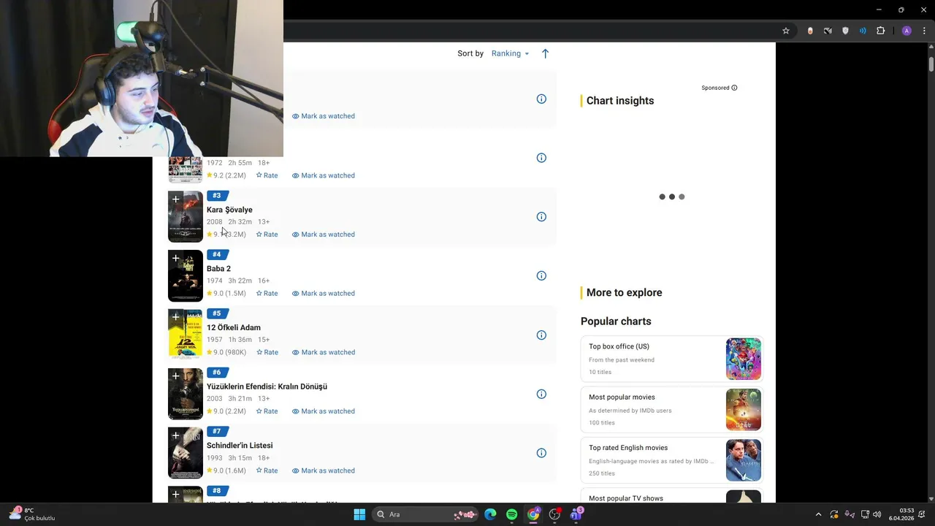Mark Baba 2 as watched
935x526 pixels.
pyautogui.click(x=324, y=294)
